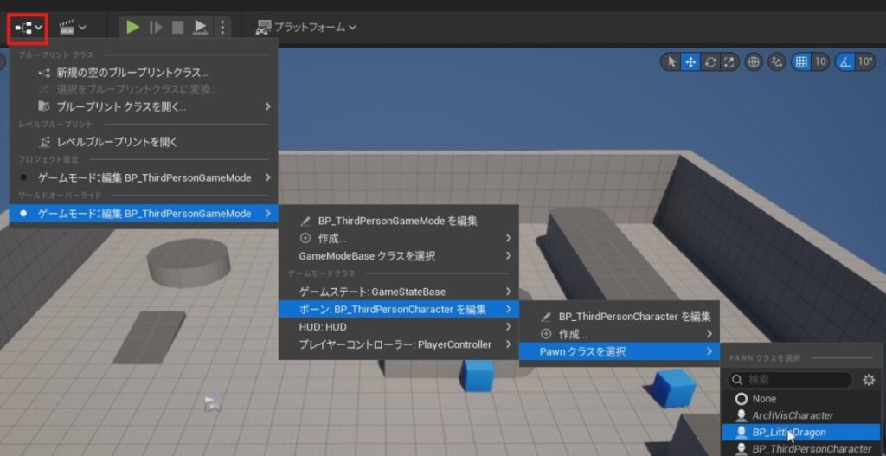Choose 新規の空のブループリントクラス

(x=144, y=73)
